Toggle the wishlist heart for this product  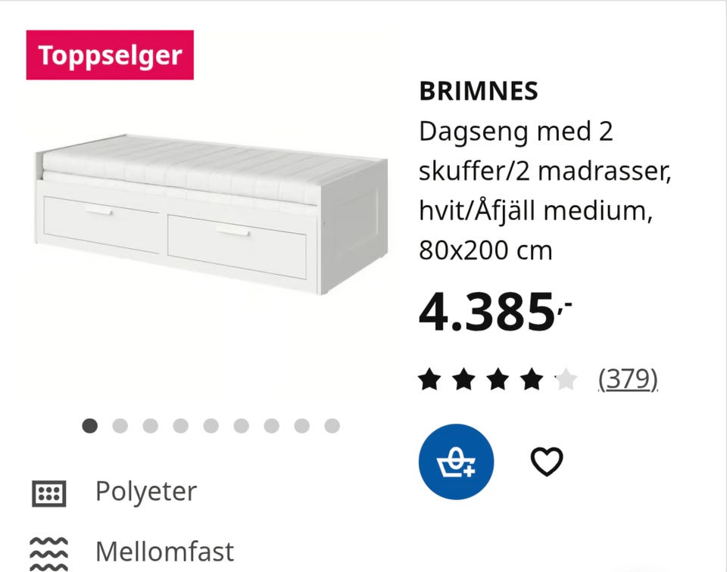(x=548, y=460)
